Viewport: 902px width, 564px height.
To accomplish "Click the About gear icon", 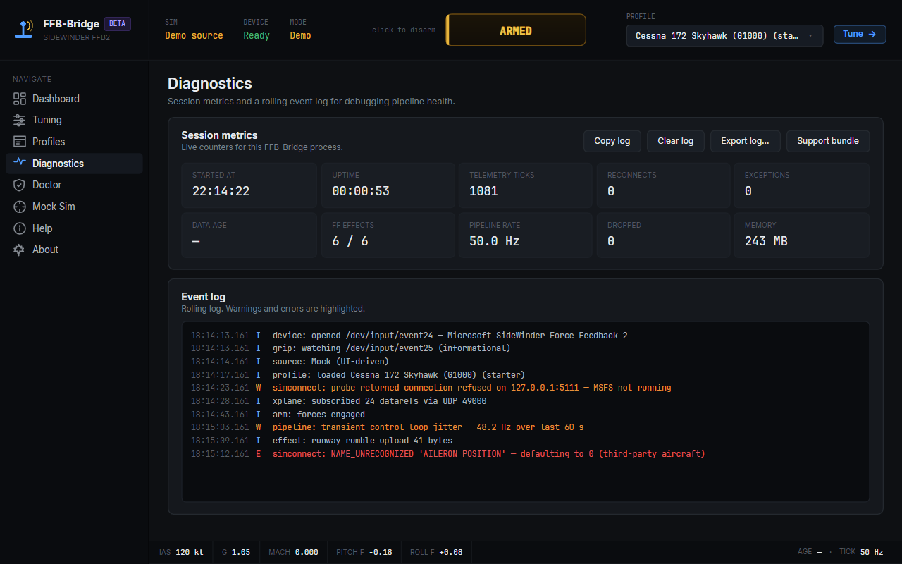I will point(20,250).
